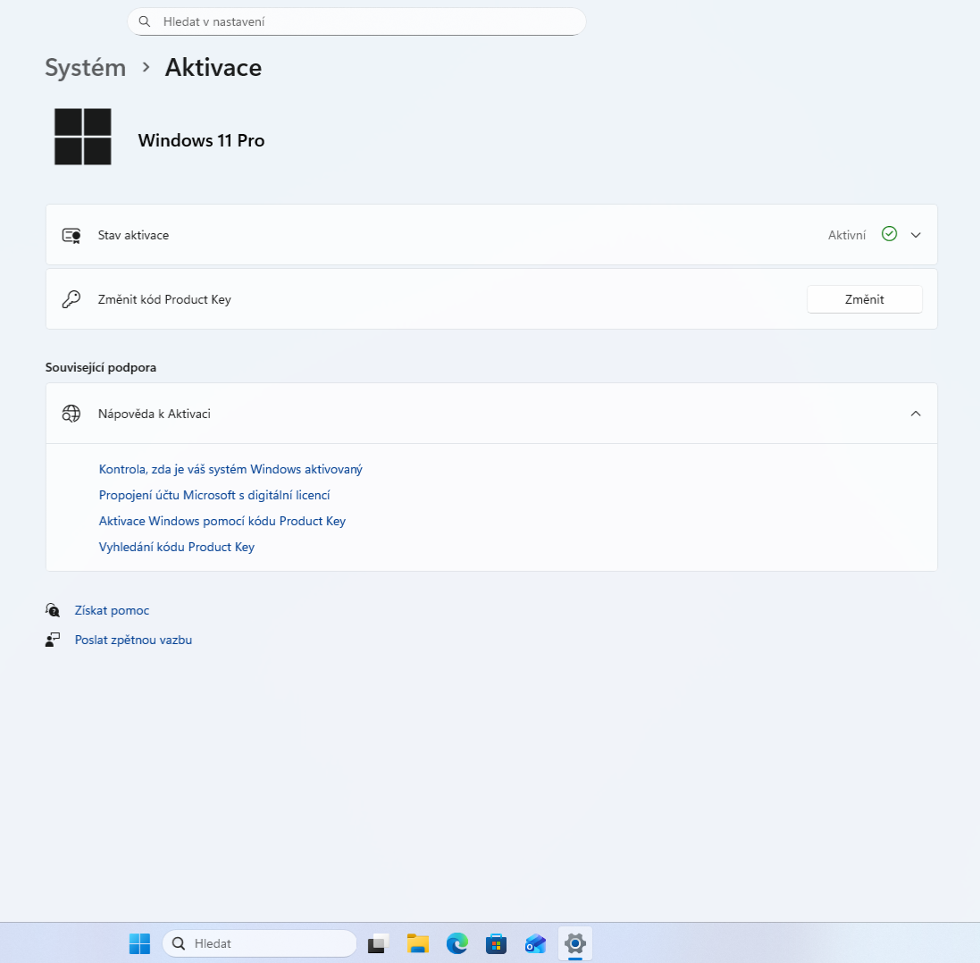Open Aktivace Windows pomocí kódu Product Key

(222, 521)
